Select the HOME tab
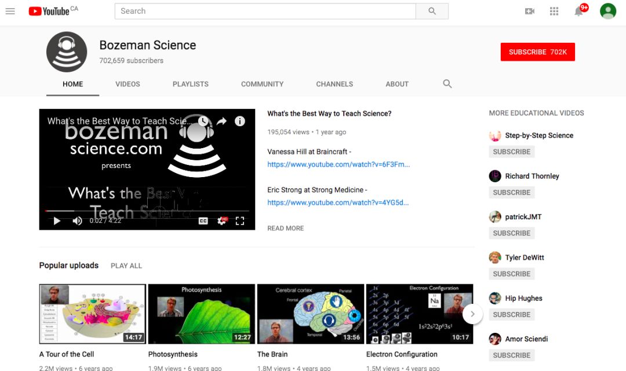This screenshot has height=371, width=626. (x=72, y=84)
